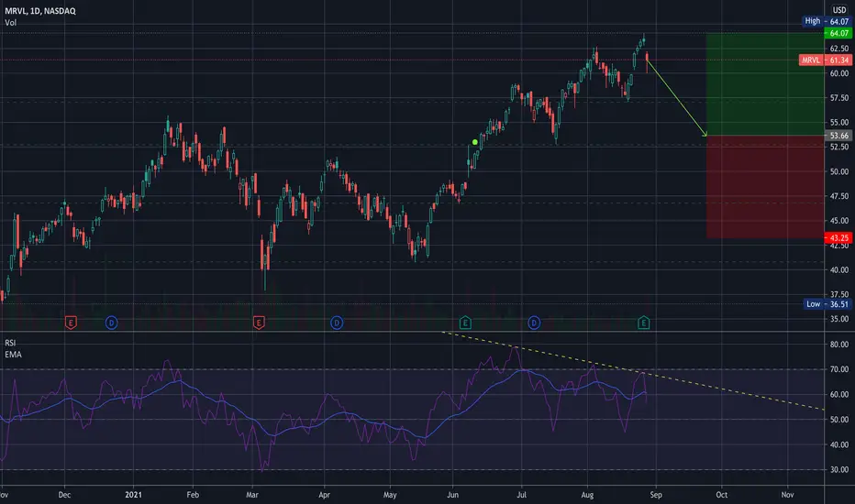Click the Mar label on the time axis
Screen dimensions: 855x504
[x=252, y=495]
